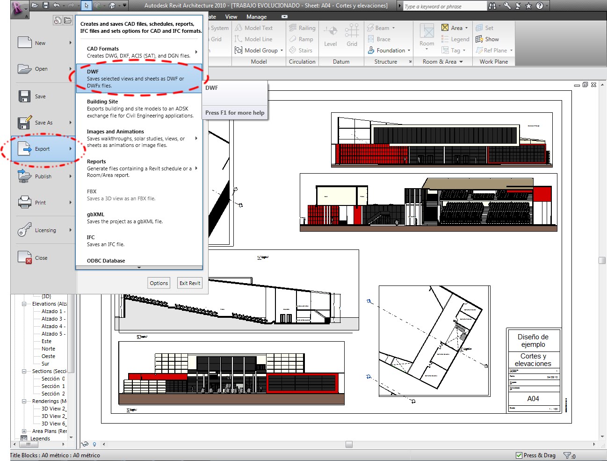Choose the gbXML export option
This screenshot has width=607, height=461.
pyautogui.click(x=139, y=218)
